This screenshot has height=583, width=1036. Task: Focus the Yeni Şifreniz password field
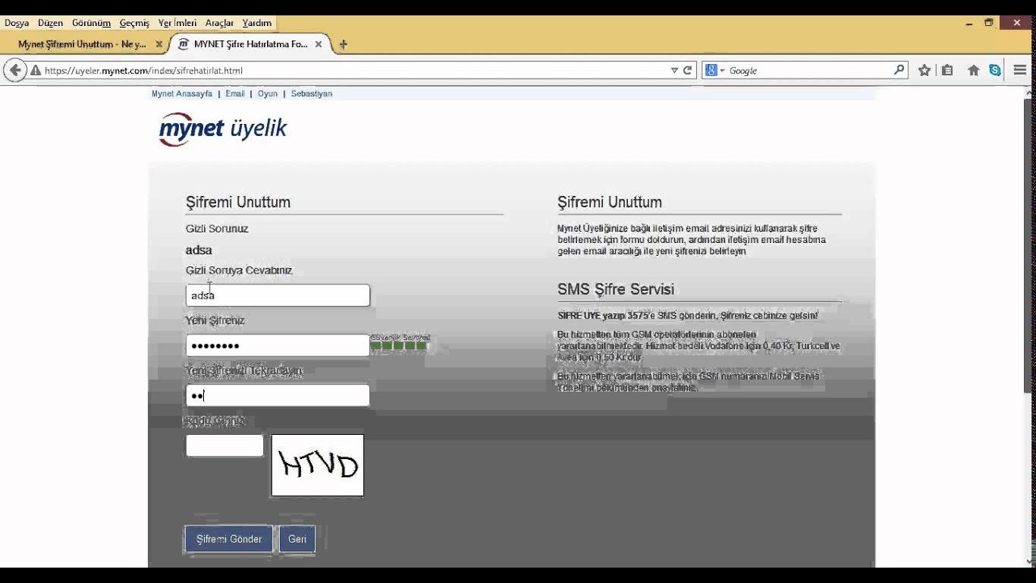[x=278, y=346]
